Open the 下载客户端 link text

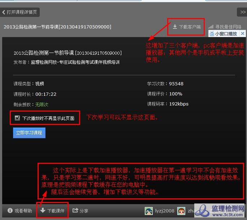pyautogui.click(x=190, y=27)
